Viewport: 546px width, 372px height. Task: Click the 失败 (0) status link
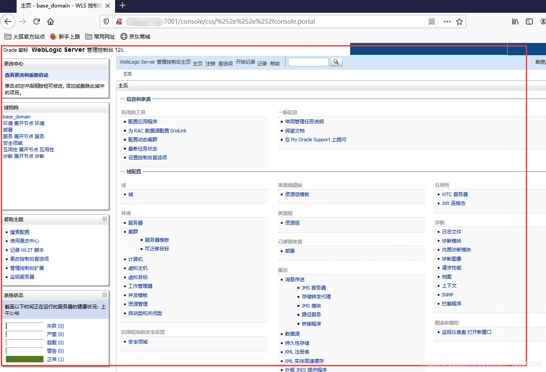[55, 326]
